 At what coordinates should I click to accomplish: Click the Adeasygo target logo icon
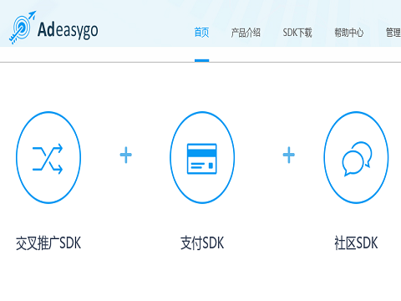click(22, 28)
